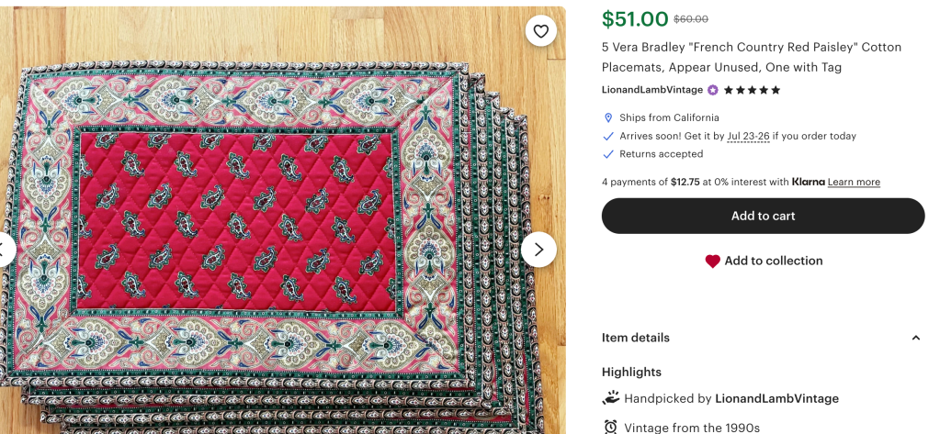This screenshot has height=434, width=940.
Task: Click the hand icon beside Handpicked by
Action: [610, 398]
